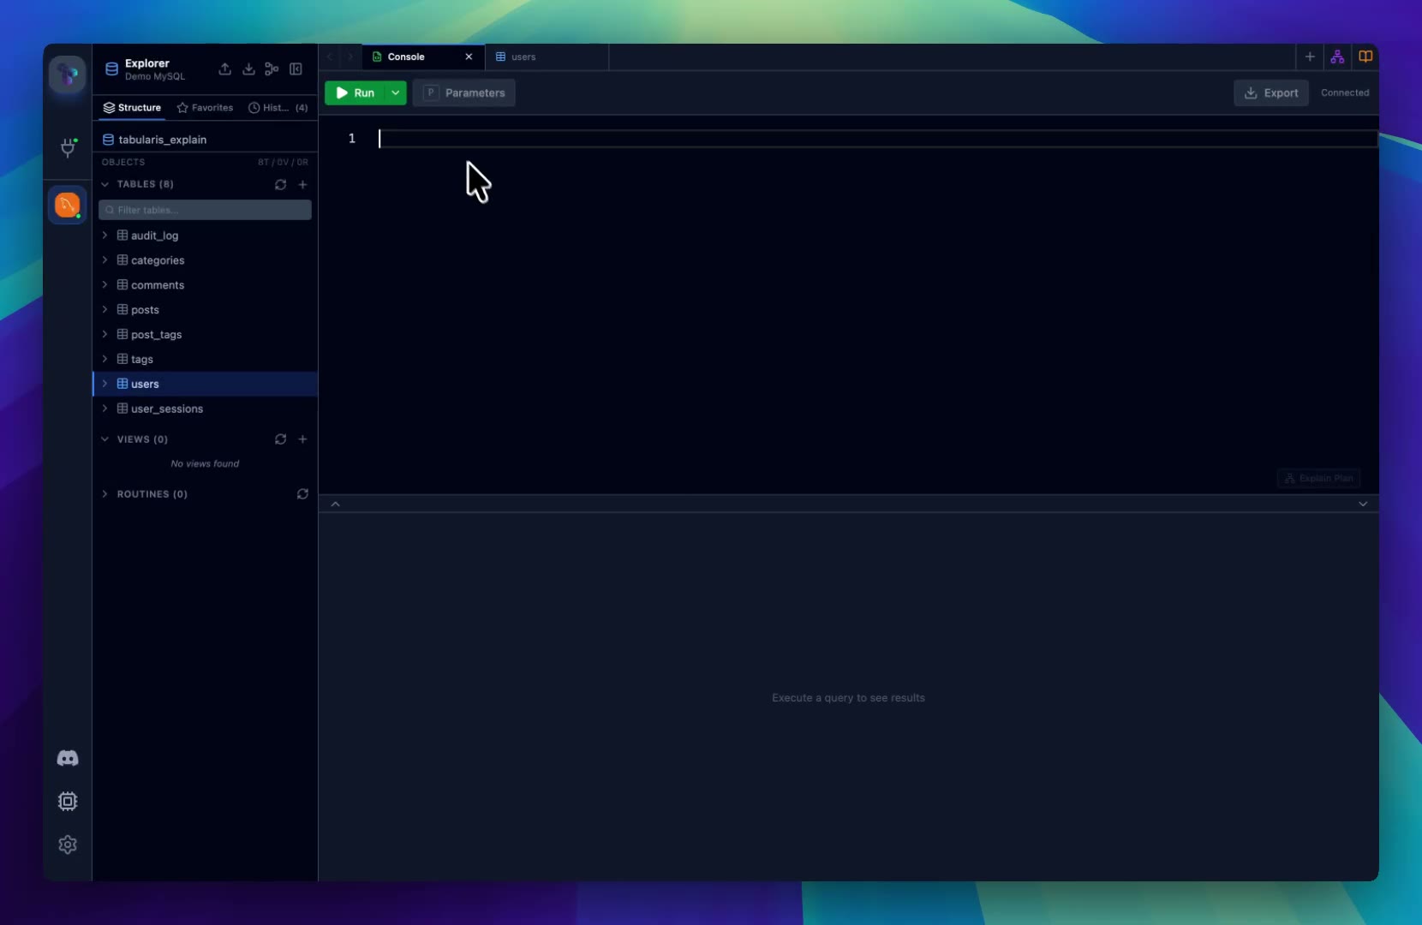This screenshot has width=1422, height=925.
Task: Click the Export button
Action: pos(1270,92)
